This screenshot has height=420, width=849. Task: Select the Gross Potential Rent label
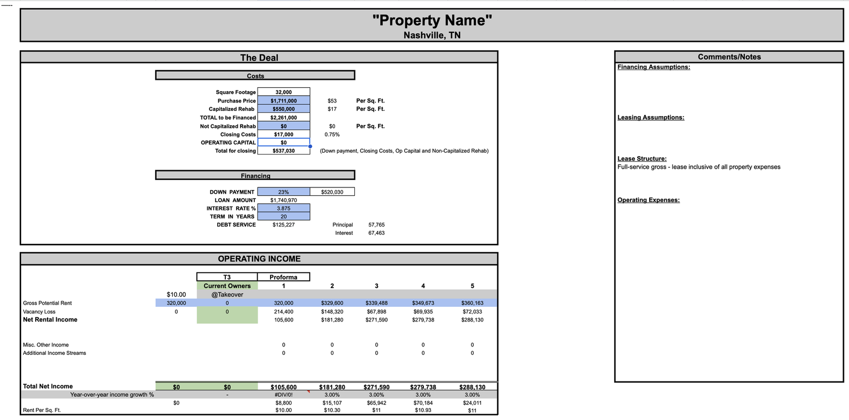coord(48,303)
